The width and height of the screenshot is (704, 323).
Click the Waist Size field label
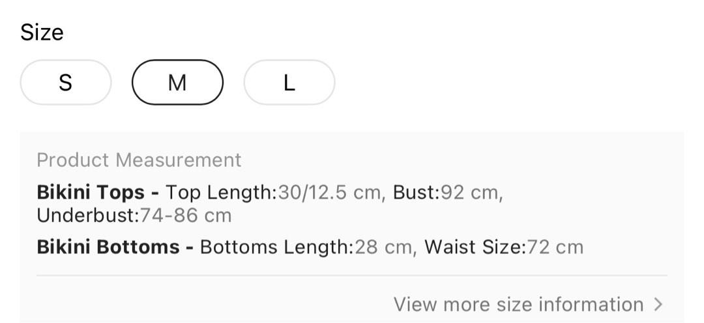click(475, 247)
